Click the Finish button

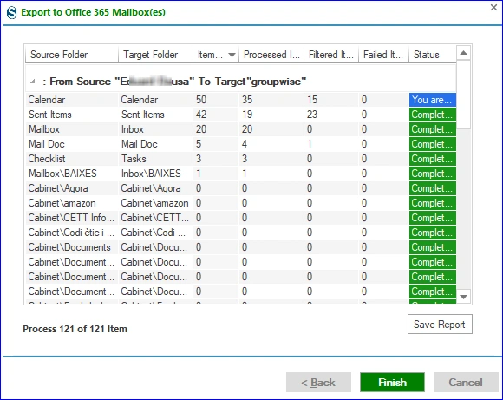pyautogui.click(x=392, y=382)
